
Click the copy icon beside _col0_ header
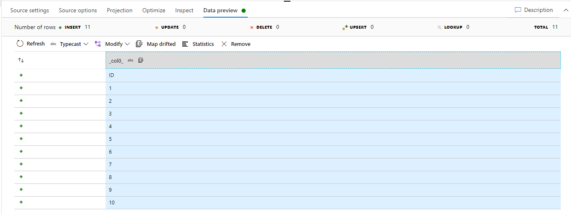point(141,60)
